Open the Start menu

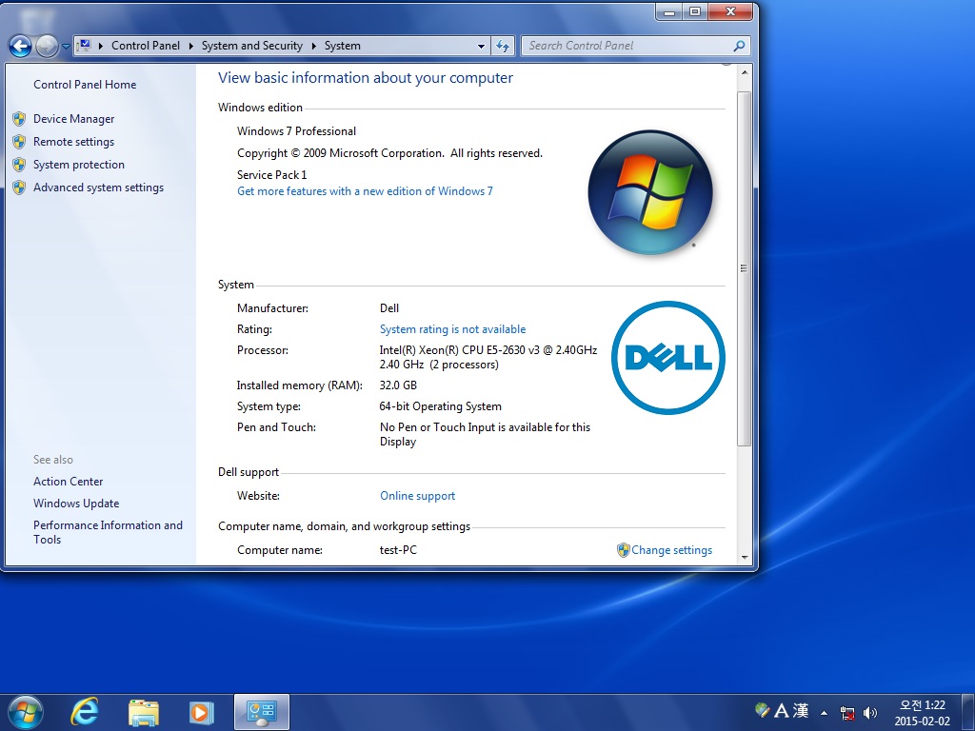(26, 712)
